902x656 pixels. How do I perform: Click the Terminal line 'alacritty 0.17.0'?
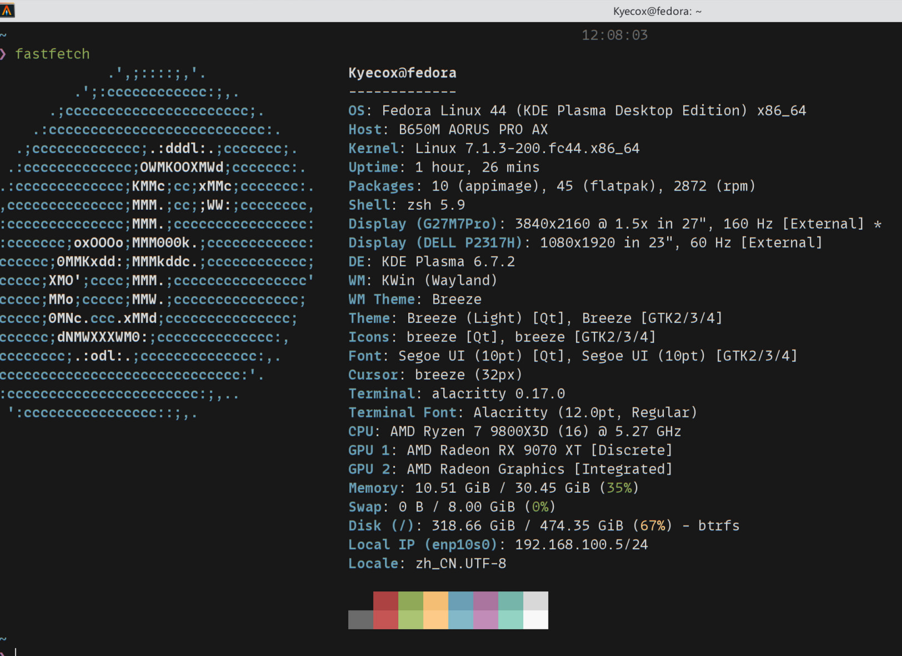point(457,393)
